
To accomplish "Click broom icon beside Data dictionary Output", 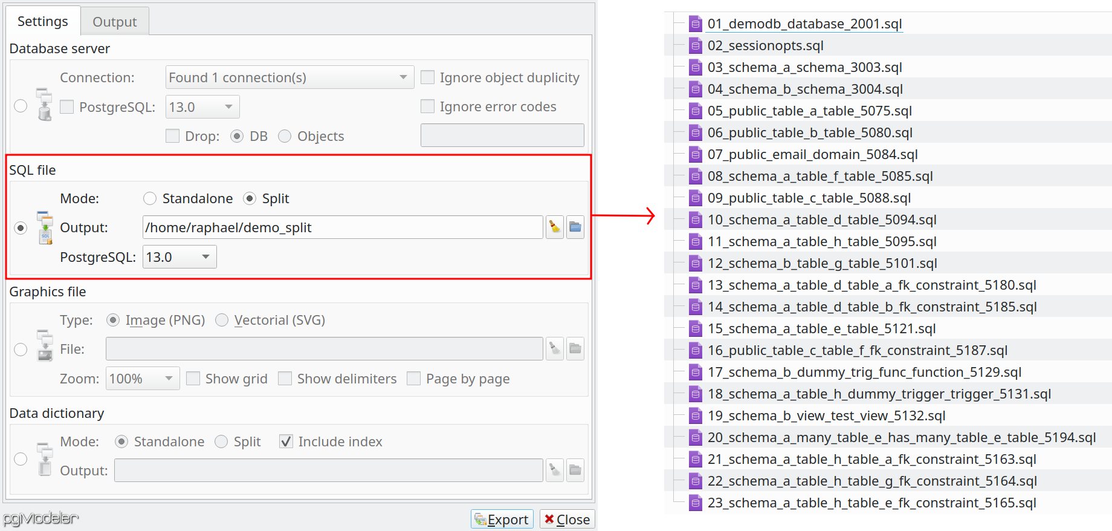I will click(555, 471).
